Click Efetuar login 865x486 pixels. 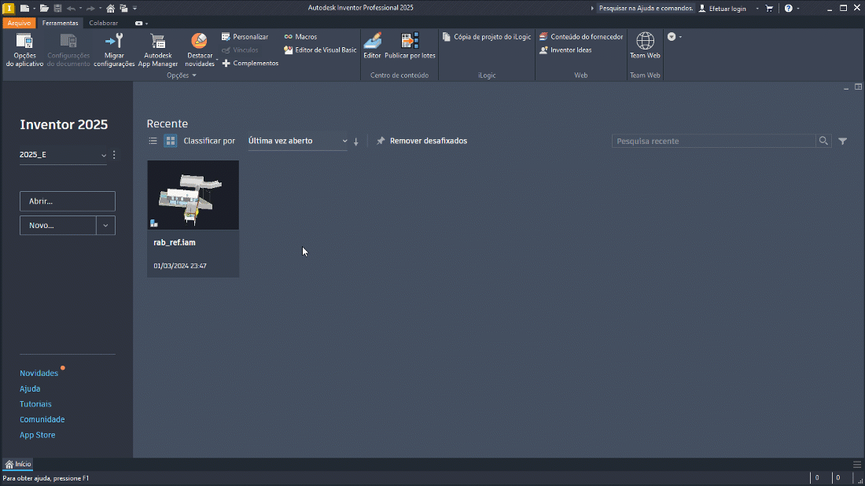[x=722, y=9]
